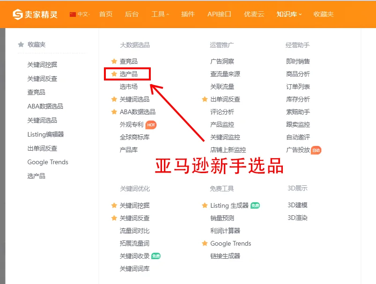Screen dimensions: 376x284
Task: Open 链接生成器
Action: tap(225, 256)
